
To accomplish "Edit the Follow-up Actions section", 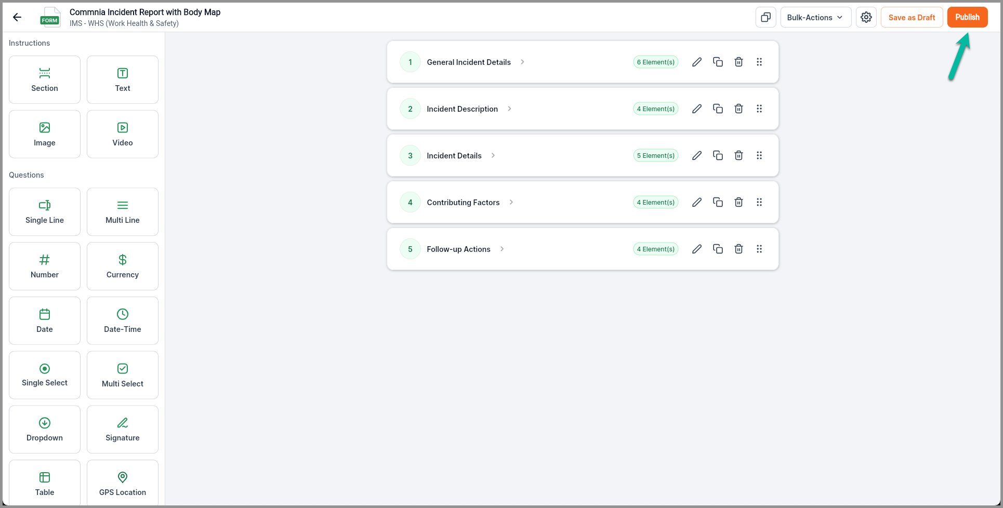I will coord(697,249).
